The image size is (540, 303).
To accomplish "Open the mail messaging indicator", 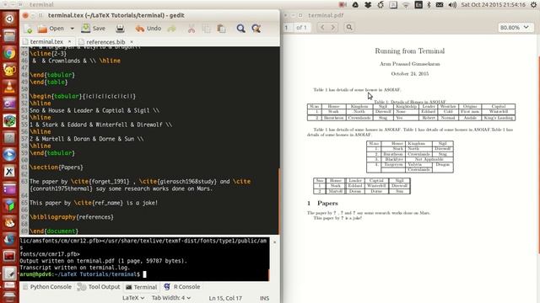I will click(440, 5).
